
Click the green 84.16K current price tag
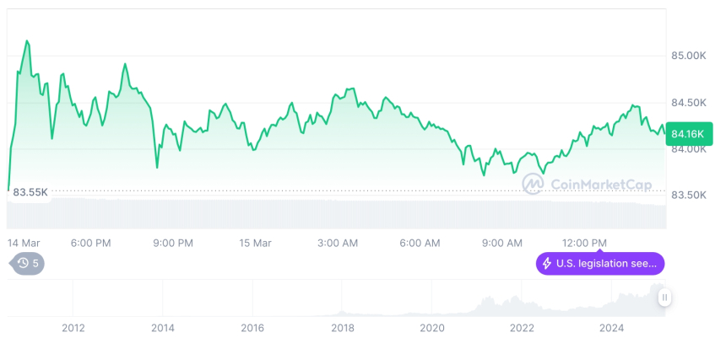tap(689, 135)
